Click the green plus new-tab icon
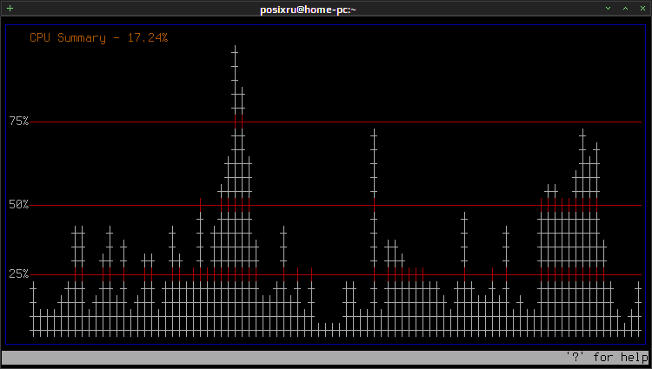This screenshot has height=369, width=652. (x=10, y=9)
